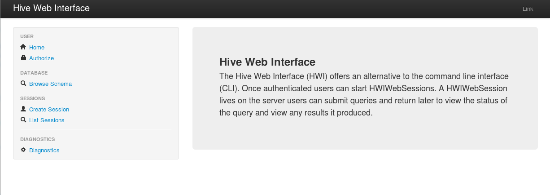550x195 pixels.
Task: Open Browse Schema under Database
Action: tap(50, 84)
